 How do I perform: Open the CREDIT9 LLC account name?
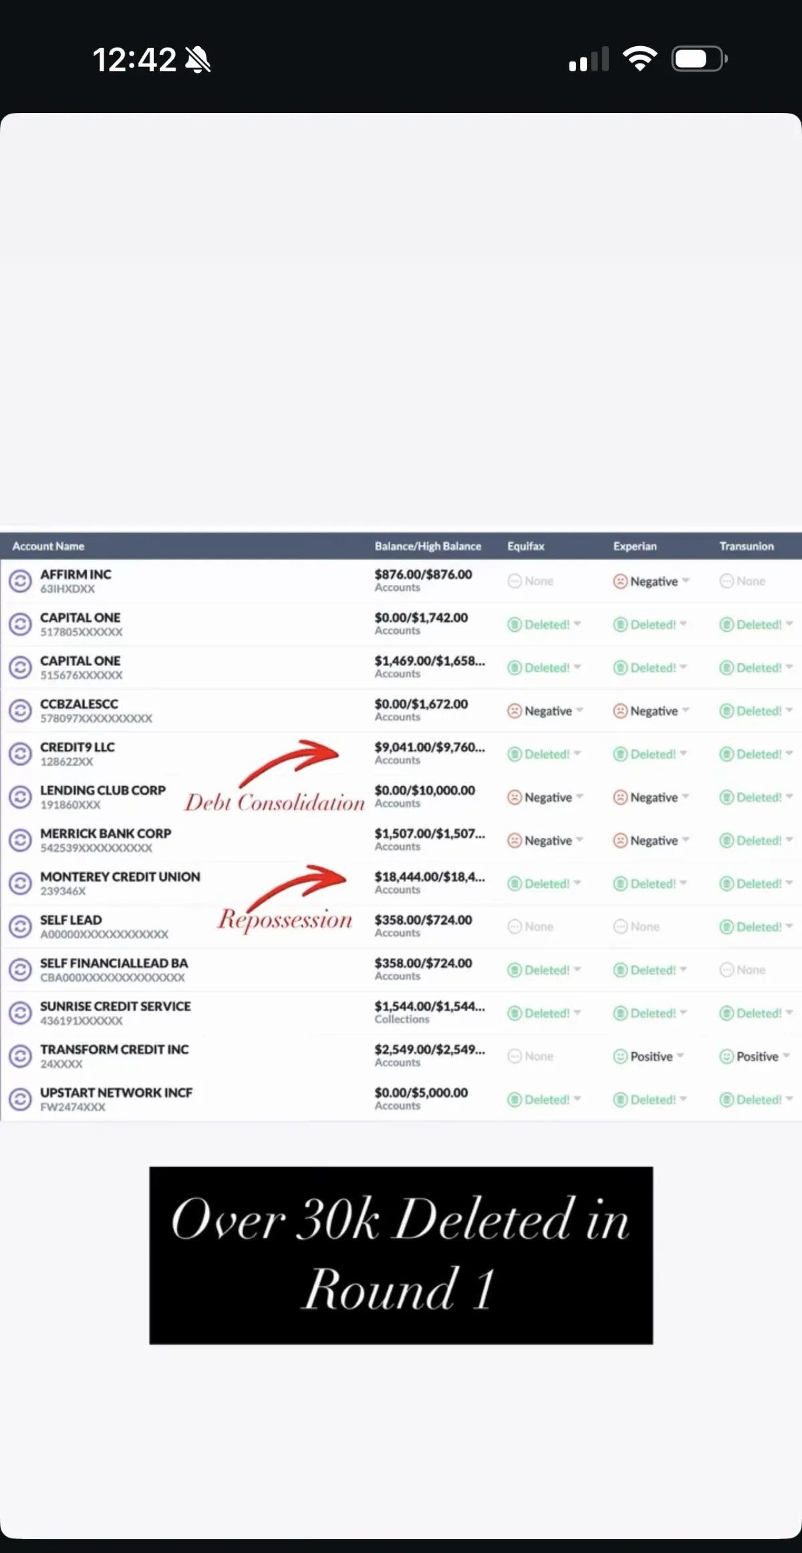click(78, 747)
